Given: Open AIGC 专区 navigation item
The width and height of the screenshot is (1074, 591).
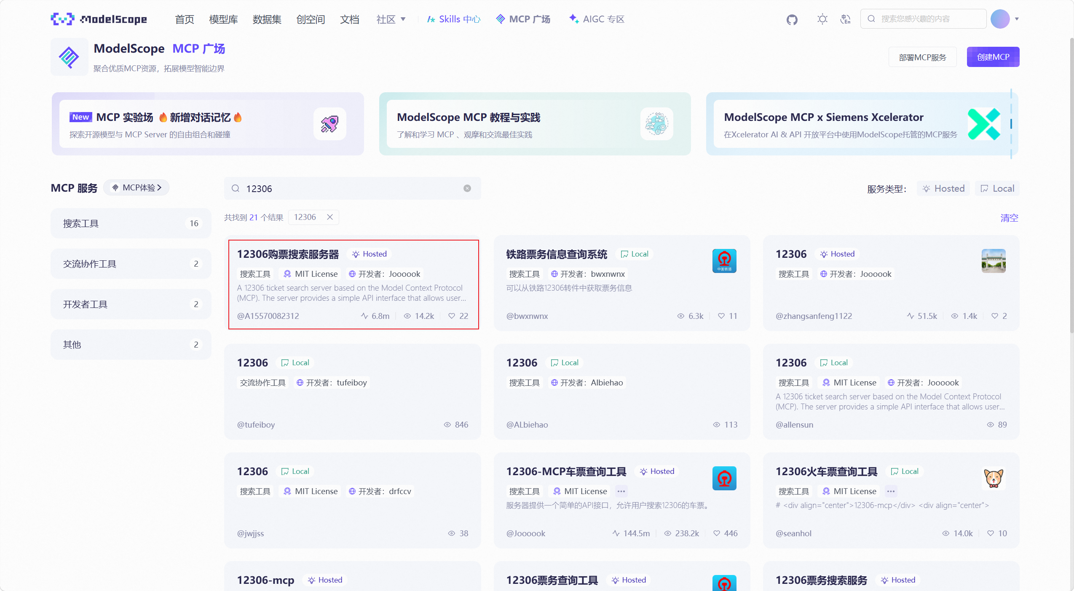Looking at the screenshot, I should (x=597, y=19).
